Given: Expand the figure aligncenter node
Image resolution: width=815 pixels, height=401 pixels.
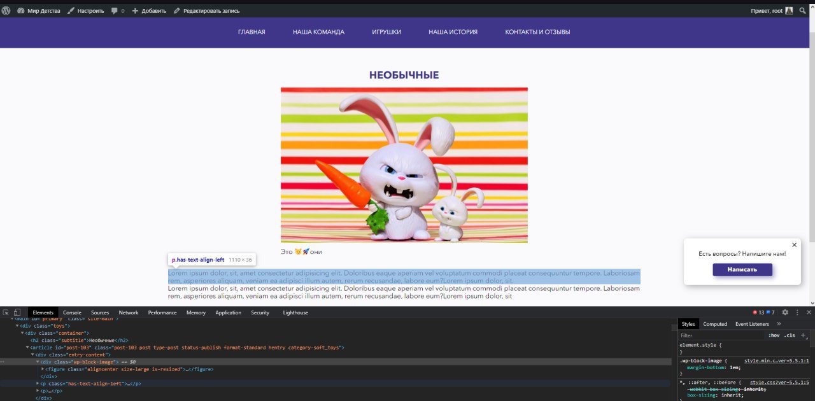Looking at the screenshot, I should tap(43, 369).
